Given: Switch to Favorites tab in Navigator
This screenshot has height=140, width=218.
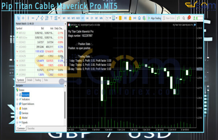Looking at the screenshot, I should click(x=31, y=128).
